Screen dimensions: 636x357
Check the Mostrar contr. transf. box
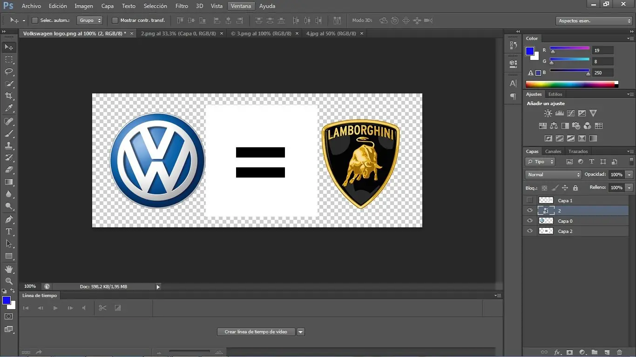coord(115,20)
